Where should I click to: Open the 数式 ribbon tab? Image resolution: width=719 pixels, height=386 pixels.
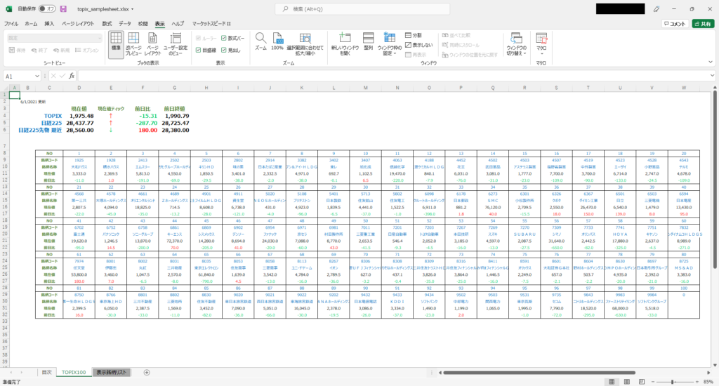(x=107, y=23)
